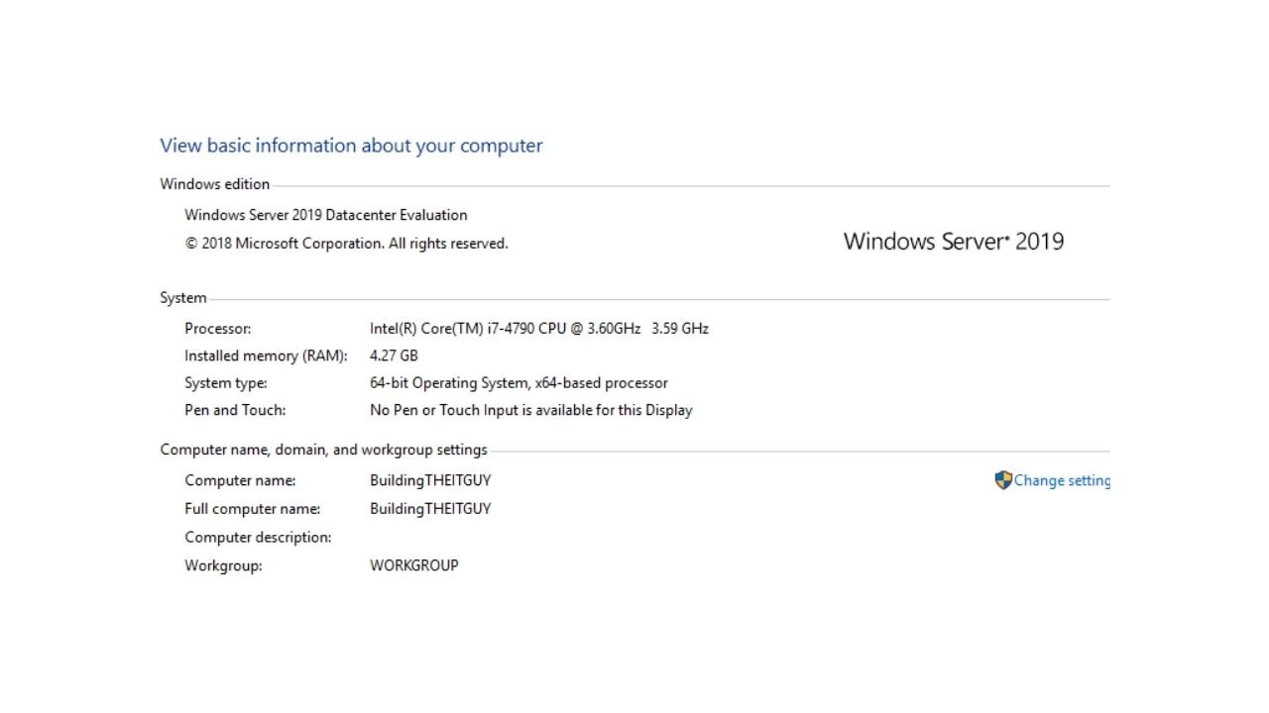Image resolution: width=1269 pixels, height=713 pixels.
Task: Click the 'WORKGROUP' workgroup value
Action: point(414,565)
